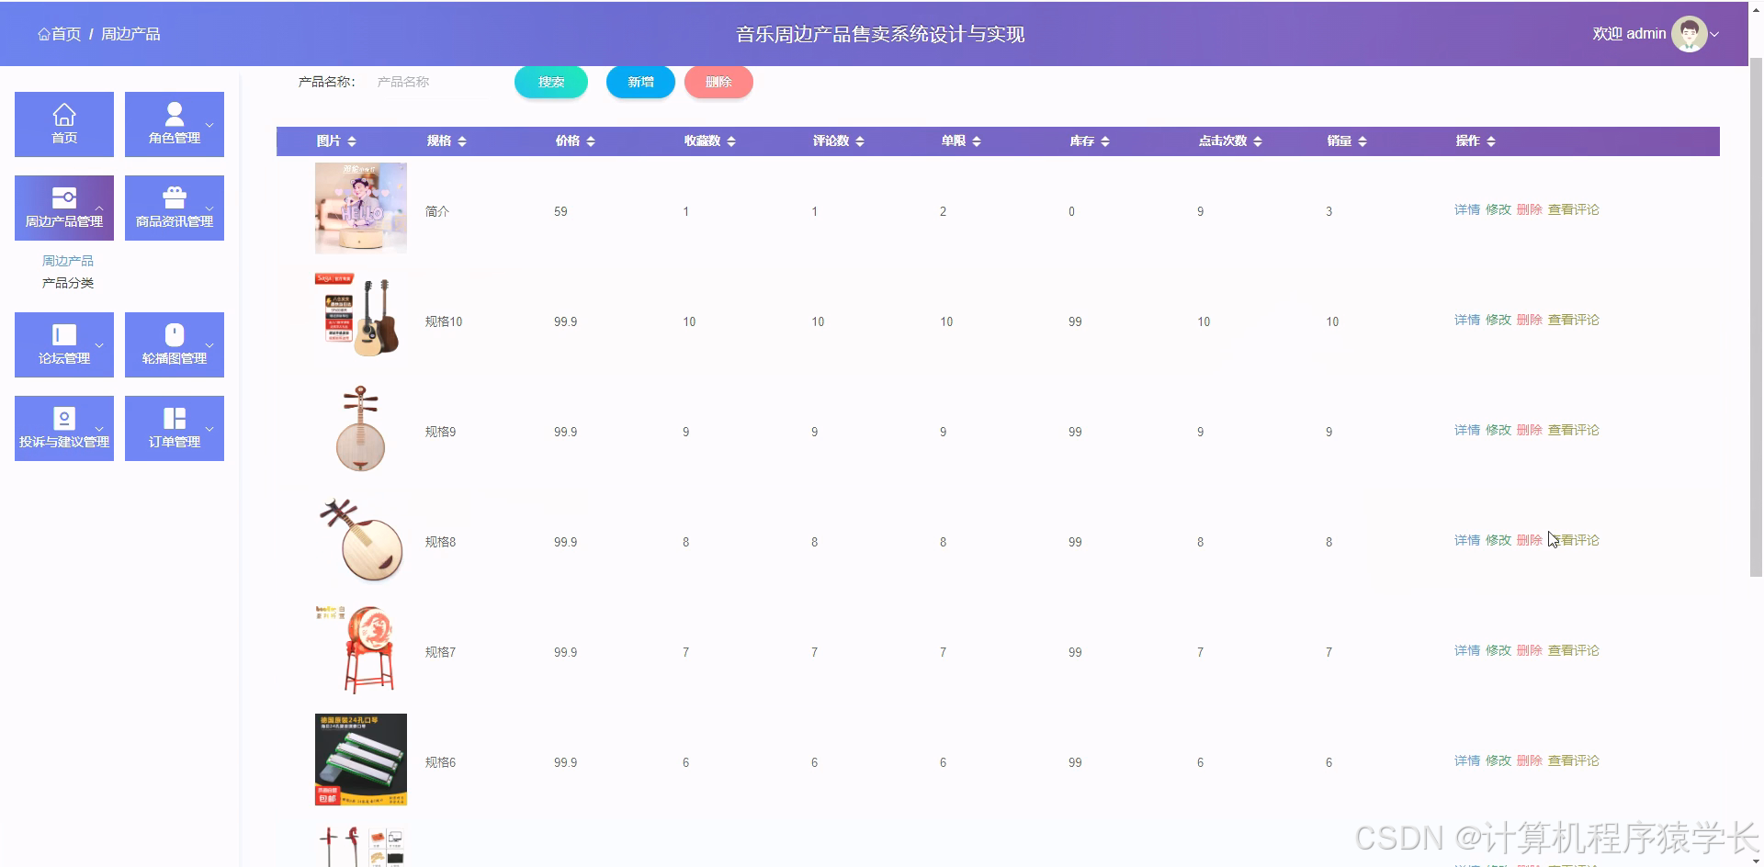Click into the 产品名称 input field
The width and height of the screenshot is (1764, 867).
(x=430, y=82)
